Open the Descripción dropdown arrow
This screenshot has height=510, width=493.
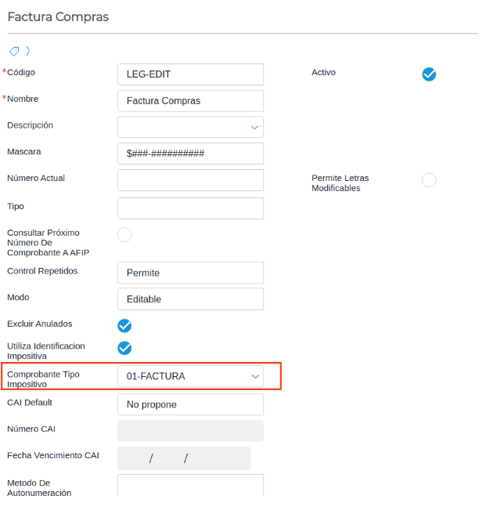pos(254,127)
